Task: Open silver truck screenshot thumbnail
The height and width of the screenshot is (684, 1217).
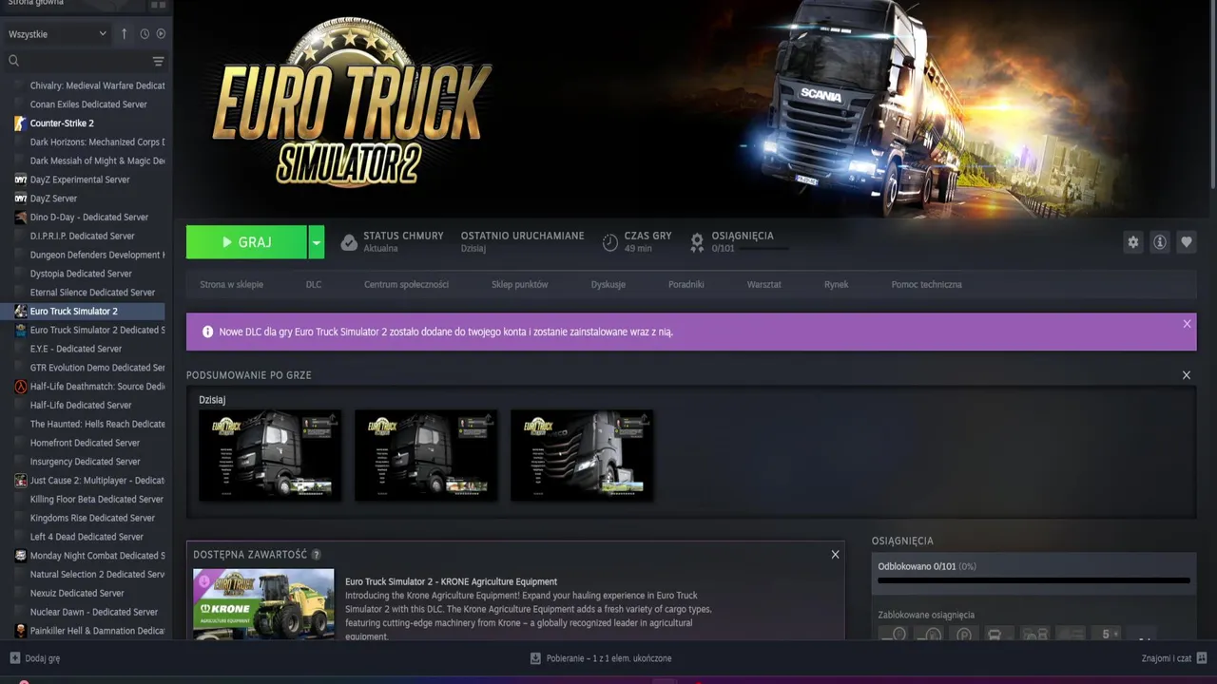Action: pos(582,455)
